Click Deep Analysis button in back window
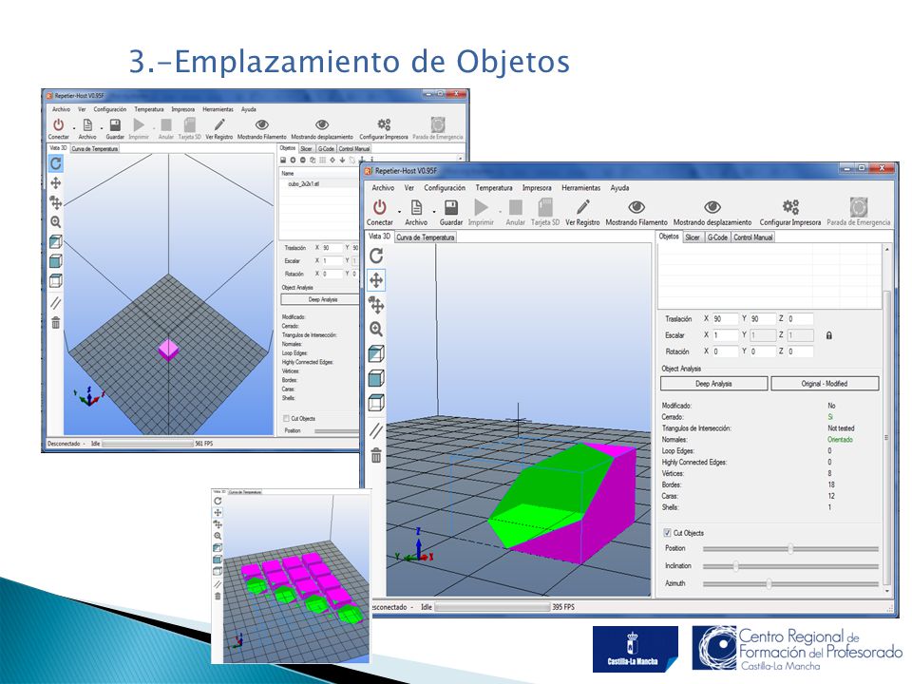This screenshot has height=684, width=912. (x=319, y=299)
